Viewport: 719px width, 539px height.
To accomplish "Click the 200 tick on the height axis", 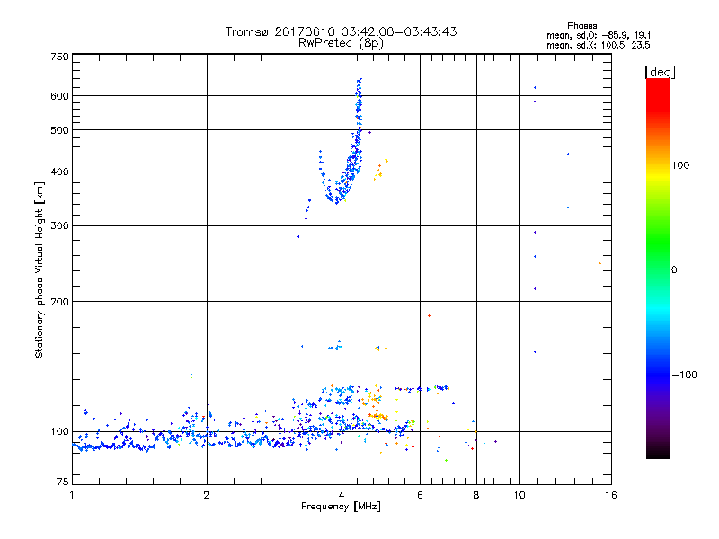I will tap(59, 302).
